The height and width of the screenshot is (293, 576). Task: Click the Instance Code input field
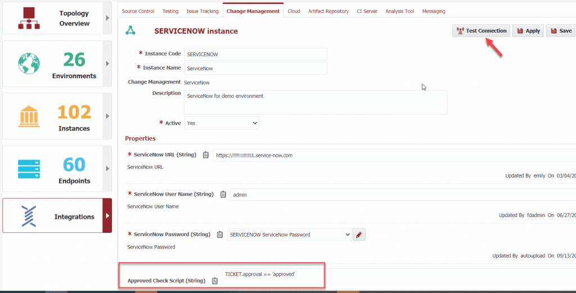pos(255,54)
